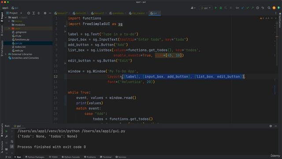Expand all in Project panel
Screen dimensions: 282x159
(33, 13)
